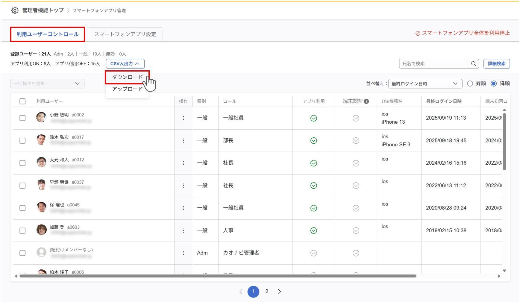Screen dimensions: 520x302
Task: Select the 昇順 radio button
Action: (x=470, y=84)
